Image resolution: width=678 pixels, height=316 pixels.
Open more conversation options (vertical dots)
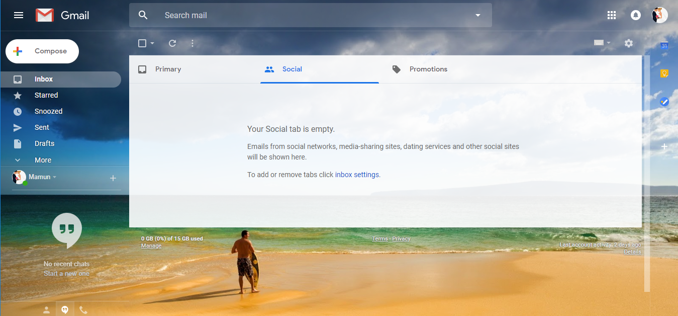point(192,43)
